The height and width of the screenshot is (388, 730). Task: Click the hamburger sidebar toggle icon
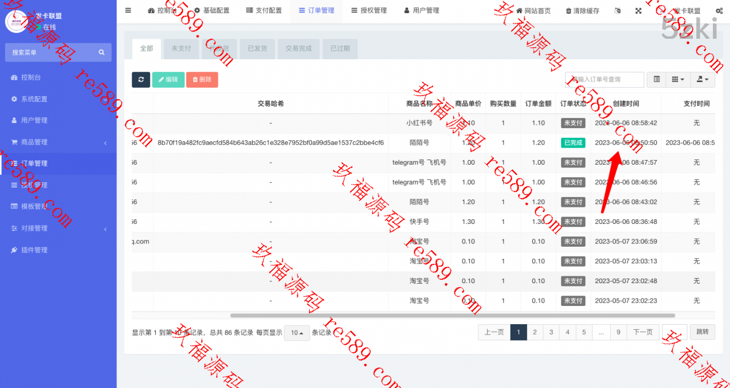click(128, 10)
